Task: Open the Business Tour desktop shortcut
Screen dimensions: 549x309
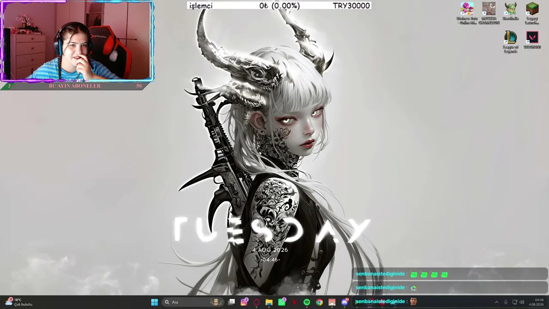Action: (467, 13)
